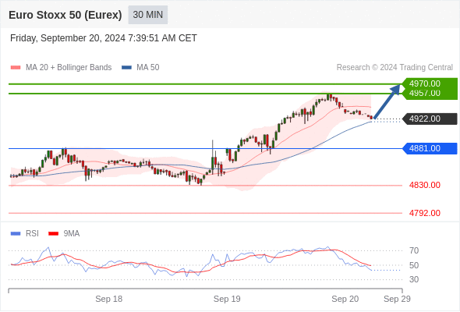Toggle the MA 50 legend label
The height and width of the screenshot is (312, 460).
click(x=148, y=68)
